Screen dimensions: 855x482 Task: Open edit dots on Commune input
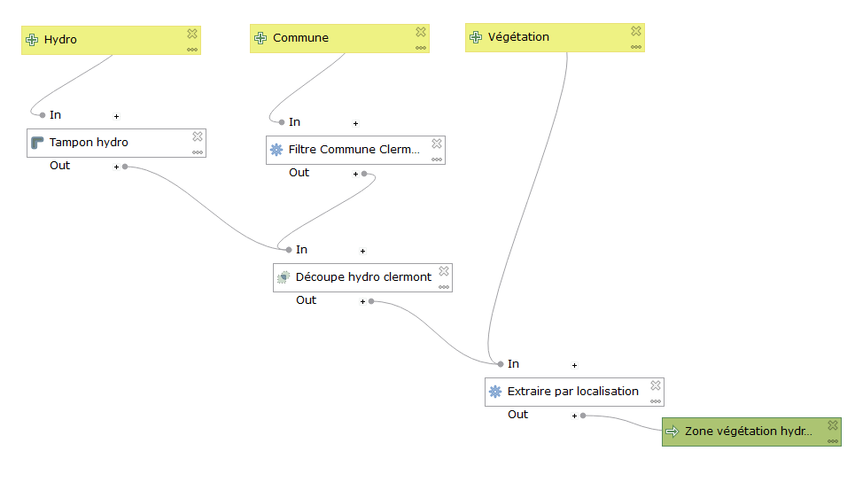pyautogui.click(x=420, y=48)
